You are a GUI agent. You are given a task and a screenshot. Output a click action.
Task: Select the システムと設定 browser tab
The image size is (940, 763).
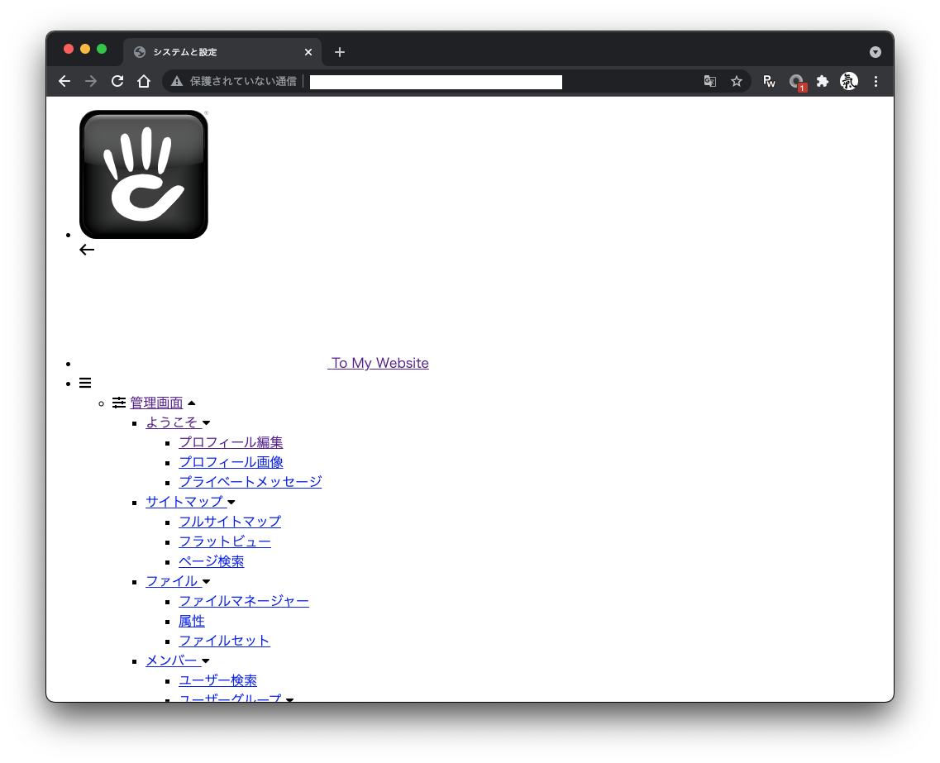[x=222, y=52]
